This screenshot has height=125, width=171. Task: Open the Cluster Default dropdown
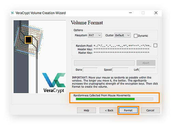pos(123,35)
